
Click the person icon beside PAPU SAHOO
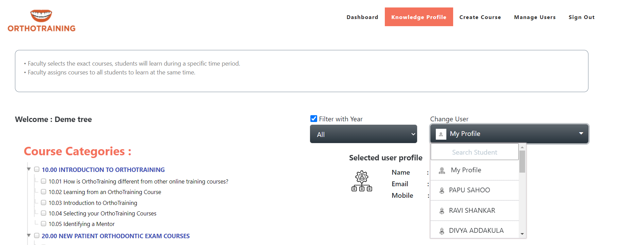[x=442, y=191]
